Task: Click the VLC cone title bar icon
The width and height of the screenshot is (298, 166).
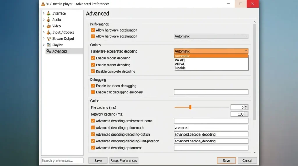Action: [x=43, y=4]
